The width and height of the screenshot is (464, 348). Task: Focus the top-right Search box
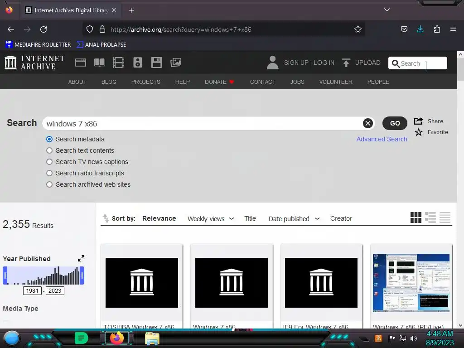(417, 63)
